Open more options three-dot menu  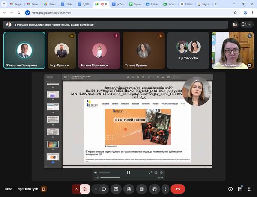pyautogui.click(x=165, y=188)
